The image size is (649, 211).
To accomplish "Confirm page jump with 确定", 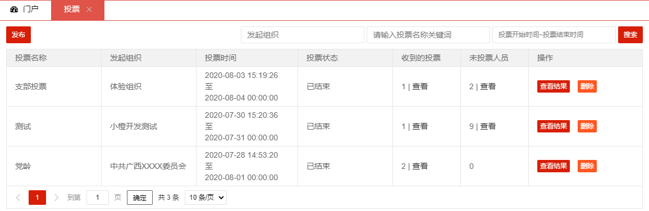I will pos(140,198).
